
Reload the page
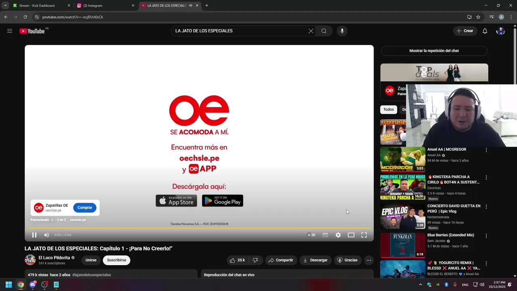(x=25, y=17)
